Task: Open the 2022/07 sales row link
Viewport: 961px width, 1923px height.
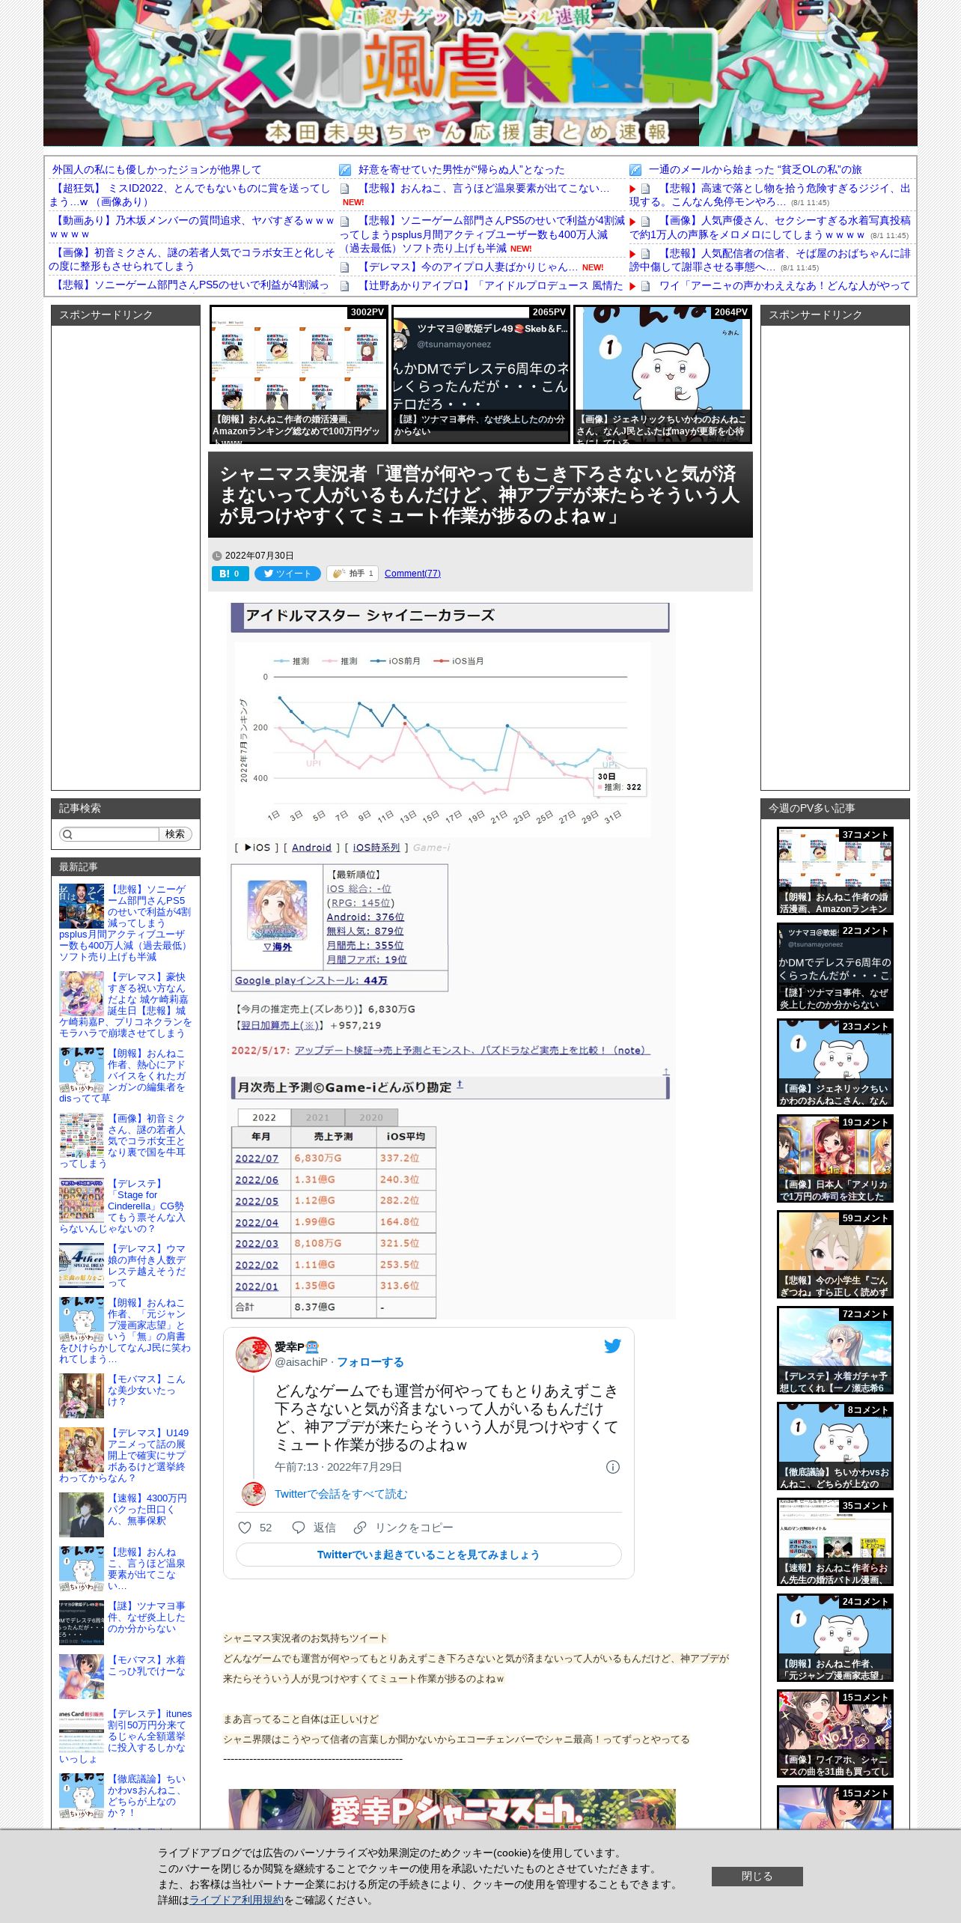Action: click(x=257, y=1158)
